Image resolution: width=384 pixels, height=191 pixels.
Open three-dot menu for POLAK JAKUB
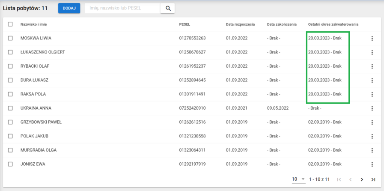click(372, 136)
